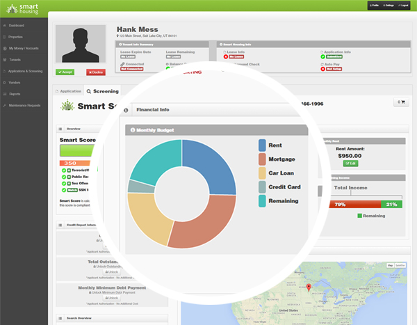Image resolution: width=417 pixels, height=325 pixels.
Task: Switch map to Map view
Action: coord(390,265)
